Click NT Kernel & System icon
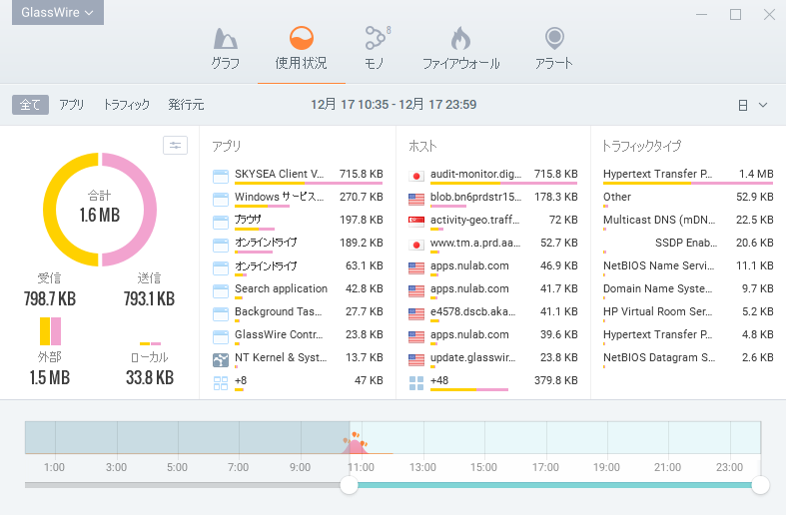This screenshot has width=786, height=515. pyautogui.click(x=221, y=359)
